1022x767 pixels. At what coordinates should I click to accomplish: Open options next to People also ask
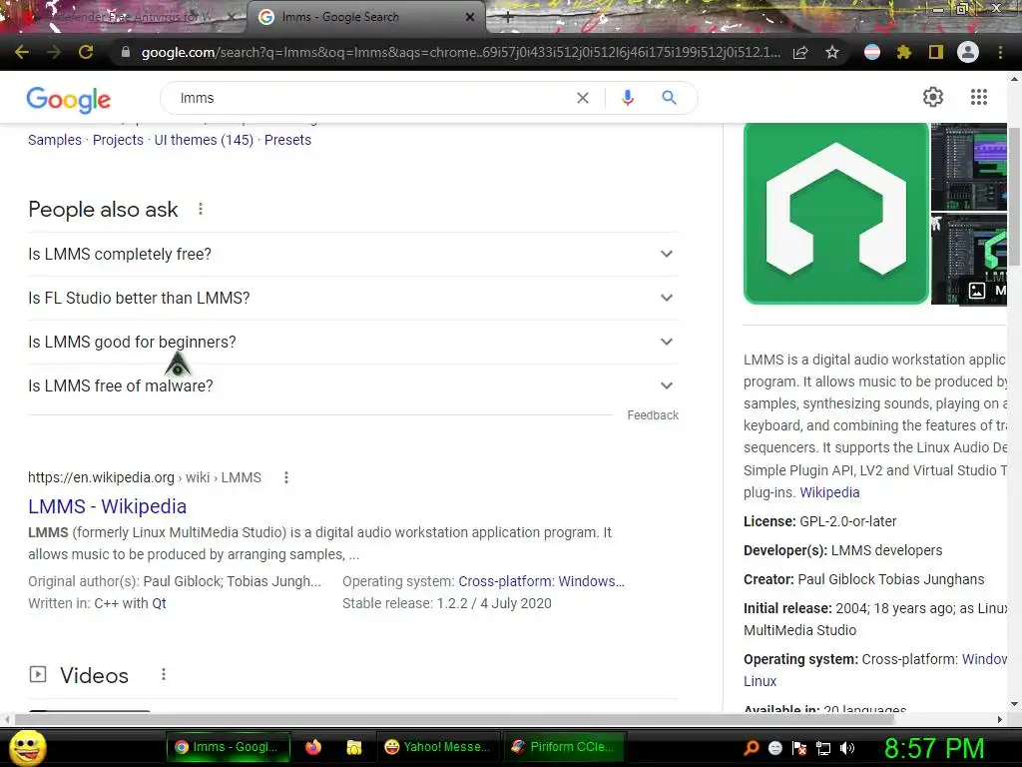click(x=201, y=209)
